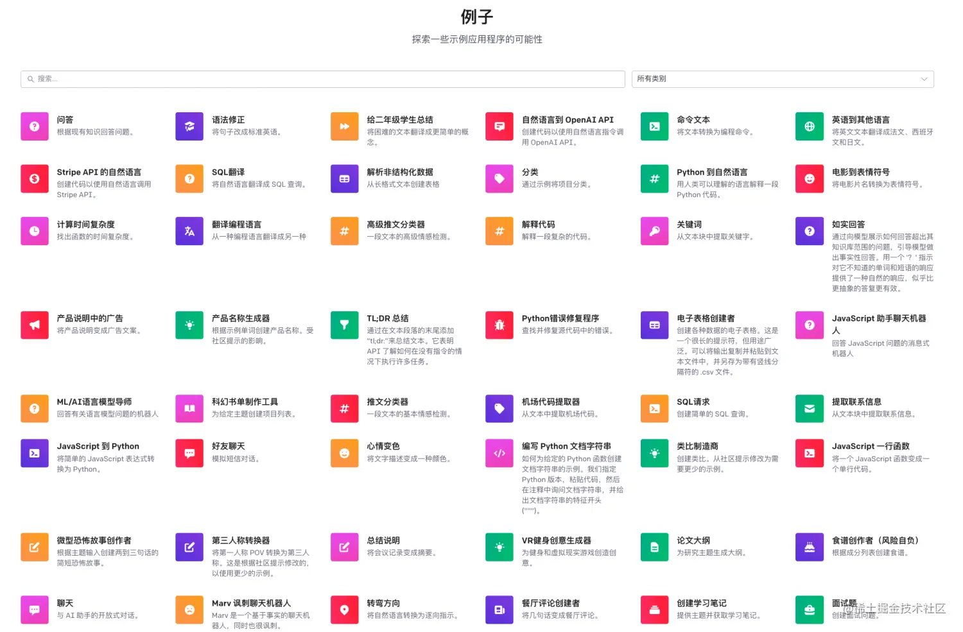
Task: Click the SQL翻译 orange question icon
Action: tap(189, 179)
